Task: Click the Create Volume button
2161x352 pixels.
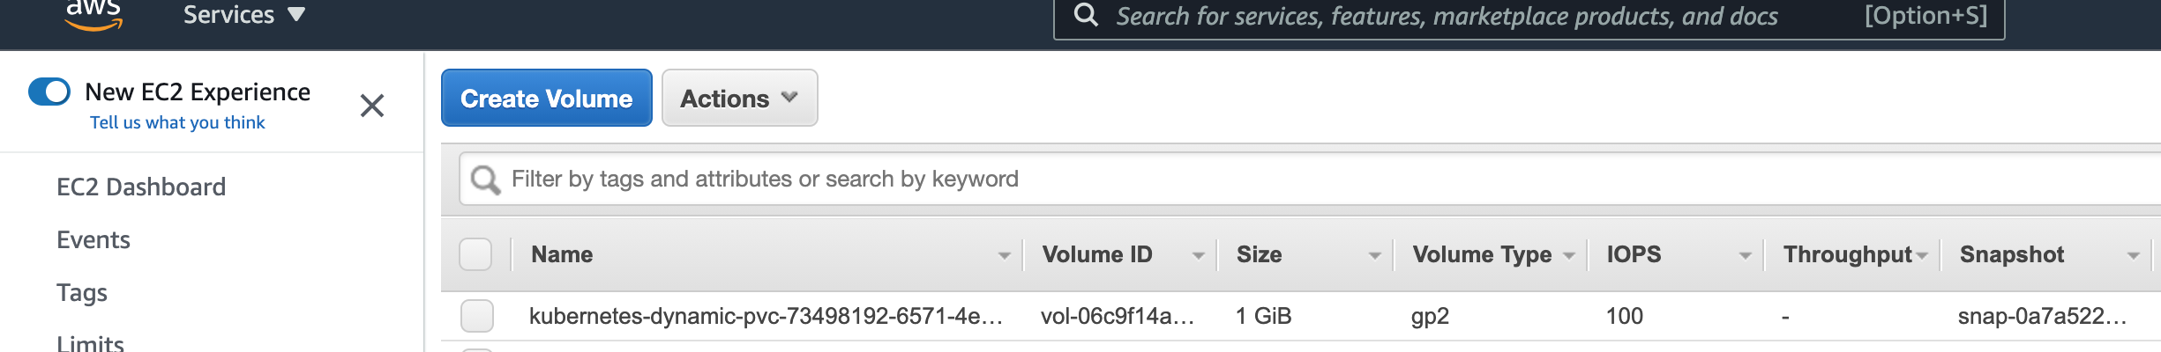Action: pyautogui.click(x=547, y=98)
